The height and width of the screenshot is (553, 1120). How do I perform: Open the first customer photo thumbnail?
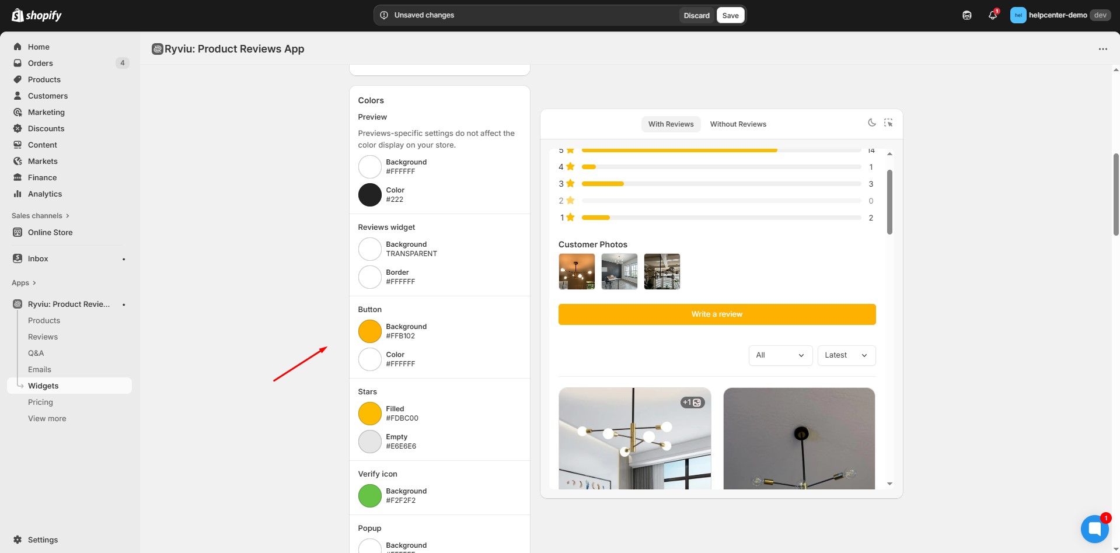coord(577,271)
